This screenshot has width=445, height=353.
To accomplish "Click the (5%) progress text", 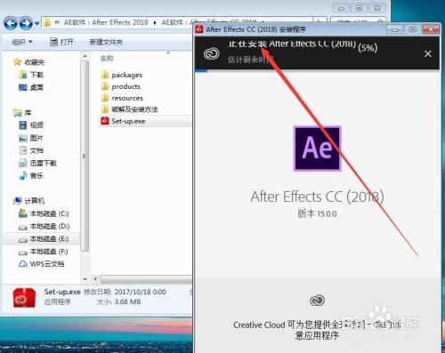I will click(368, 48).
